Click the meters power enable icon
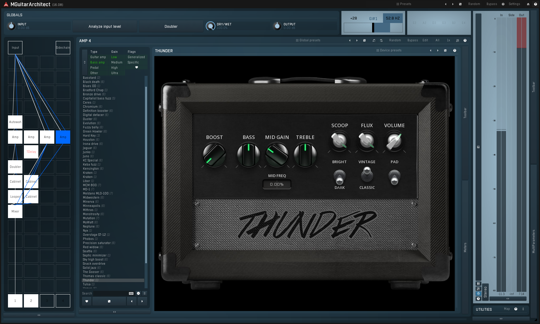Viewport: 540px width, 324px height. pyautogui.click(x=478, y=294)
